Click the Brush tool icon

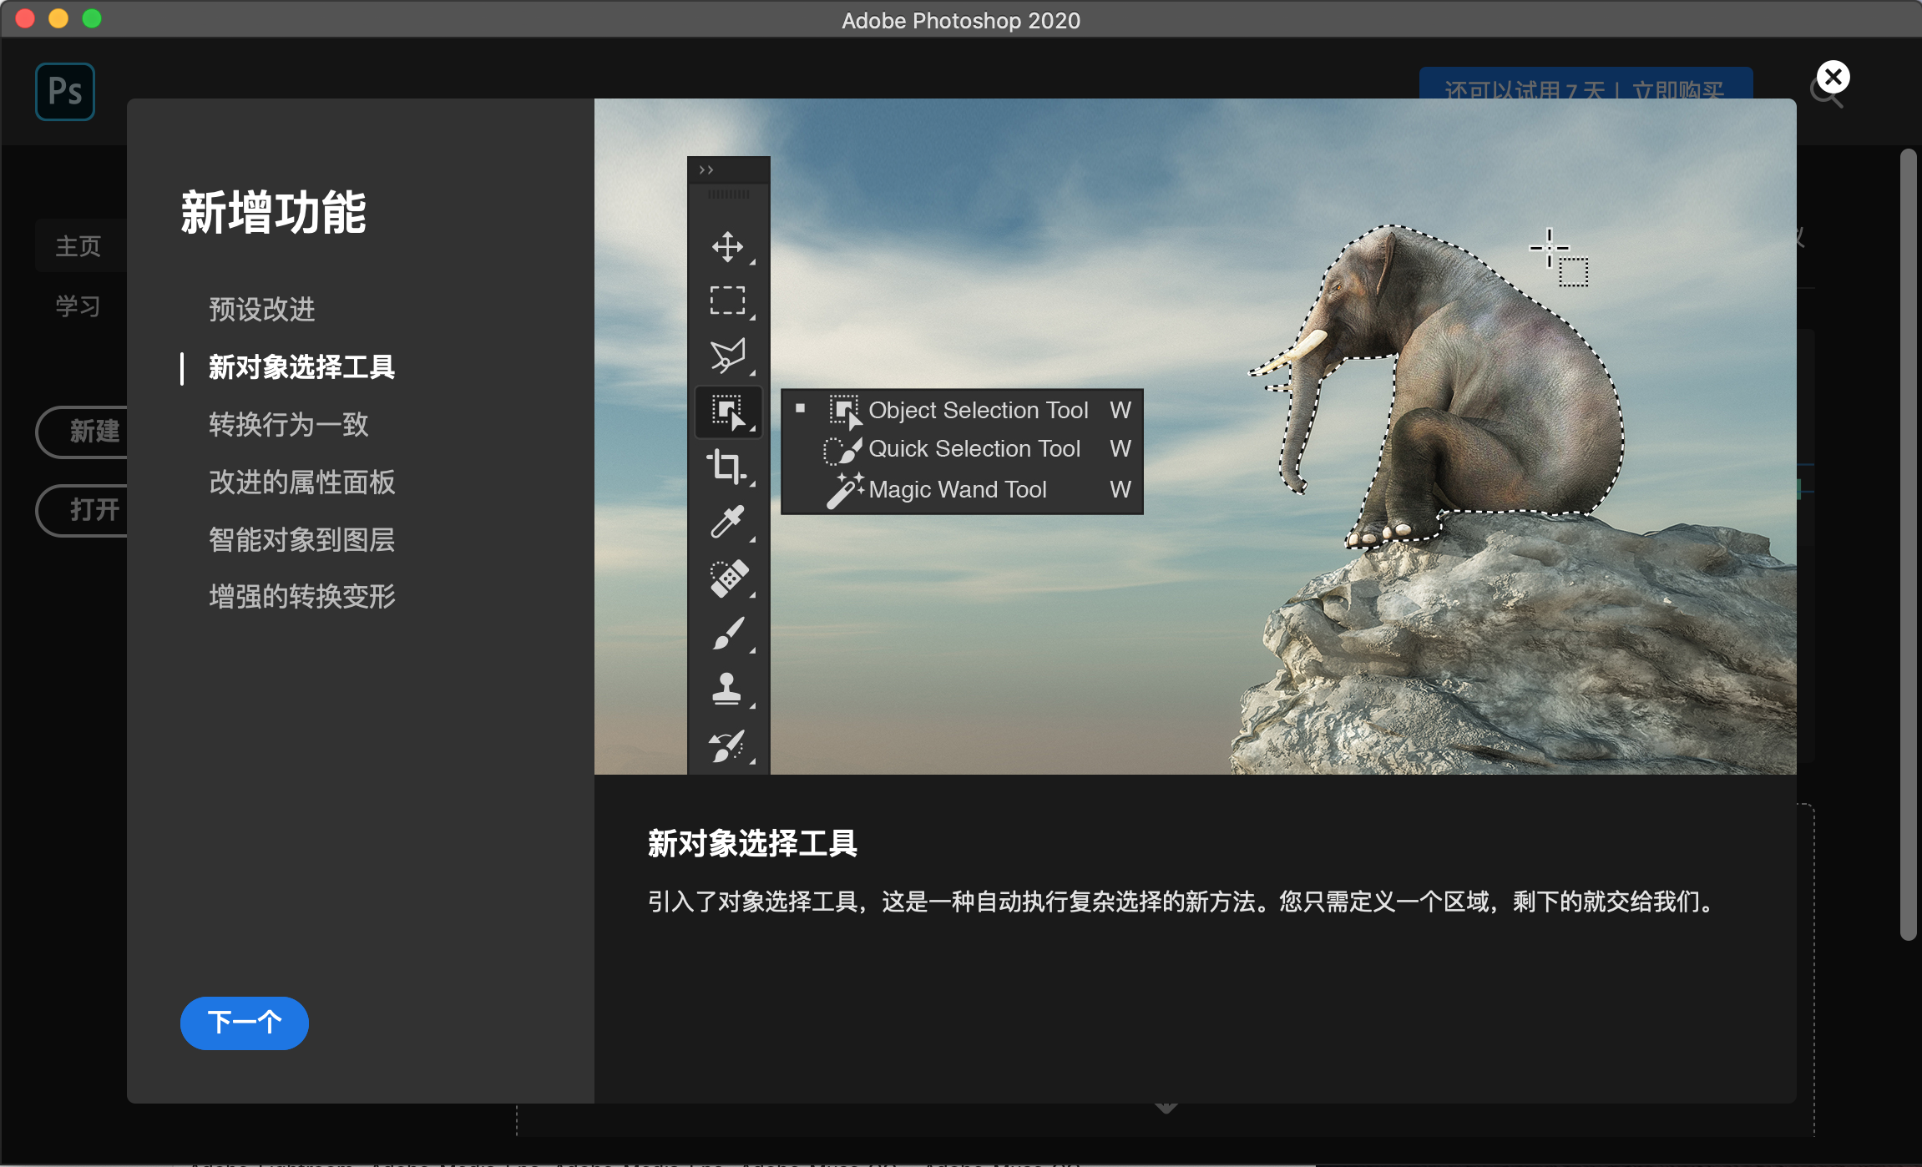click(x=727, y=633)
